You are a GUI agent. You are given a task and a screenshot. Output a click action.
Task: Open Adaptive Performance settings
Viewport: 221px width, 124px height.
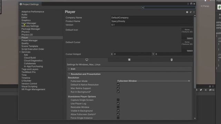[x=33, y=12]
